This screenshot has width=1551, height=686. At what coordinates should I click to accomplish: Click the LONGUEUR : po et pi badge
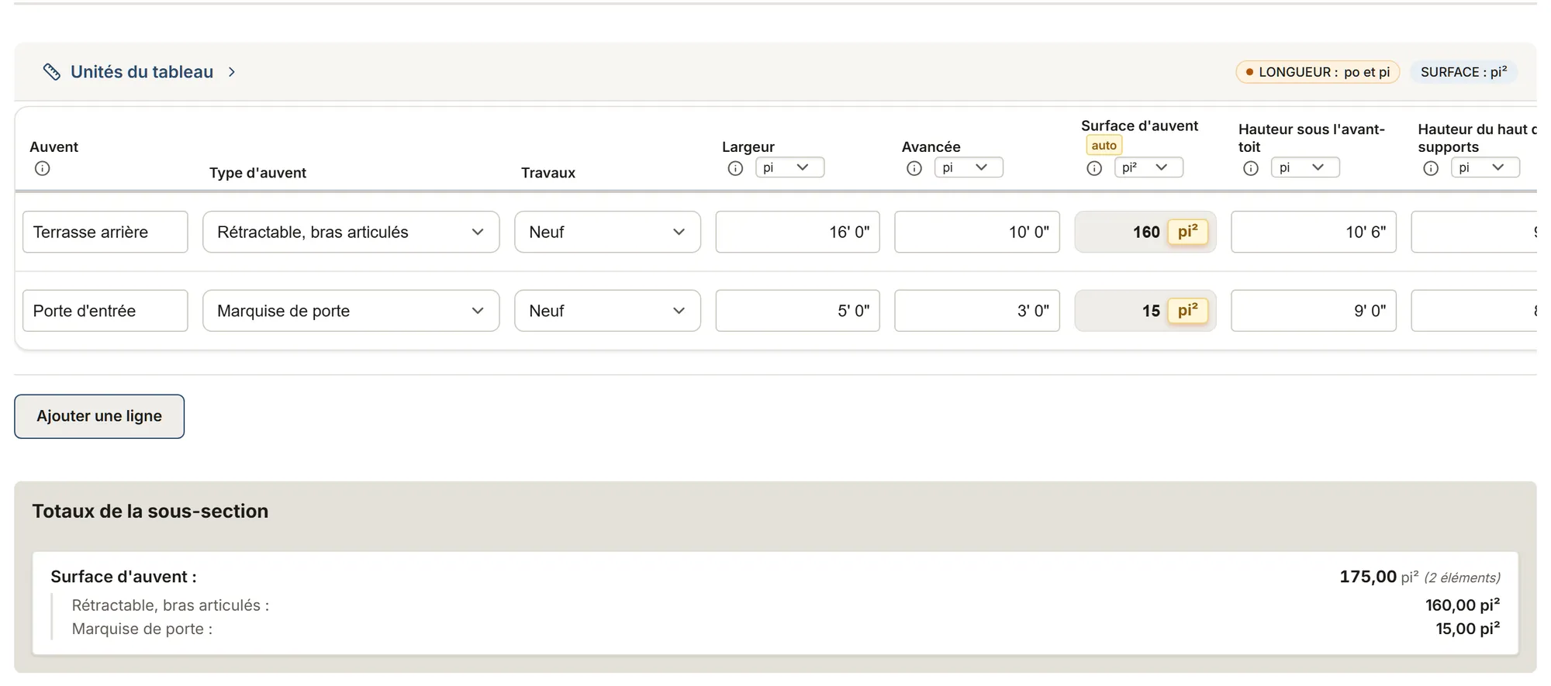(1318, 72)
